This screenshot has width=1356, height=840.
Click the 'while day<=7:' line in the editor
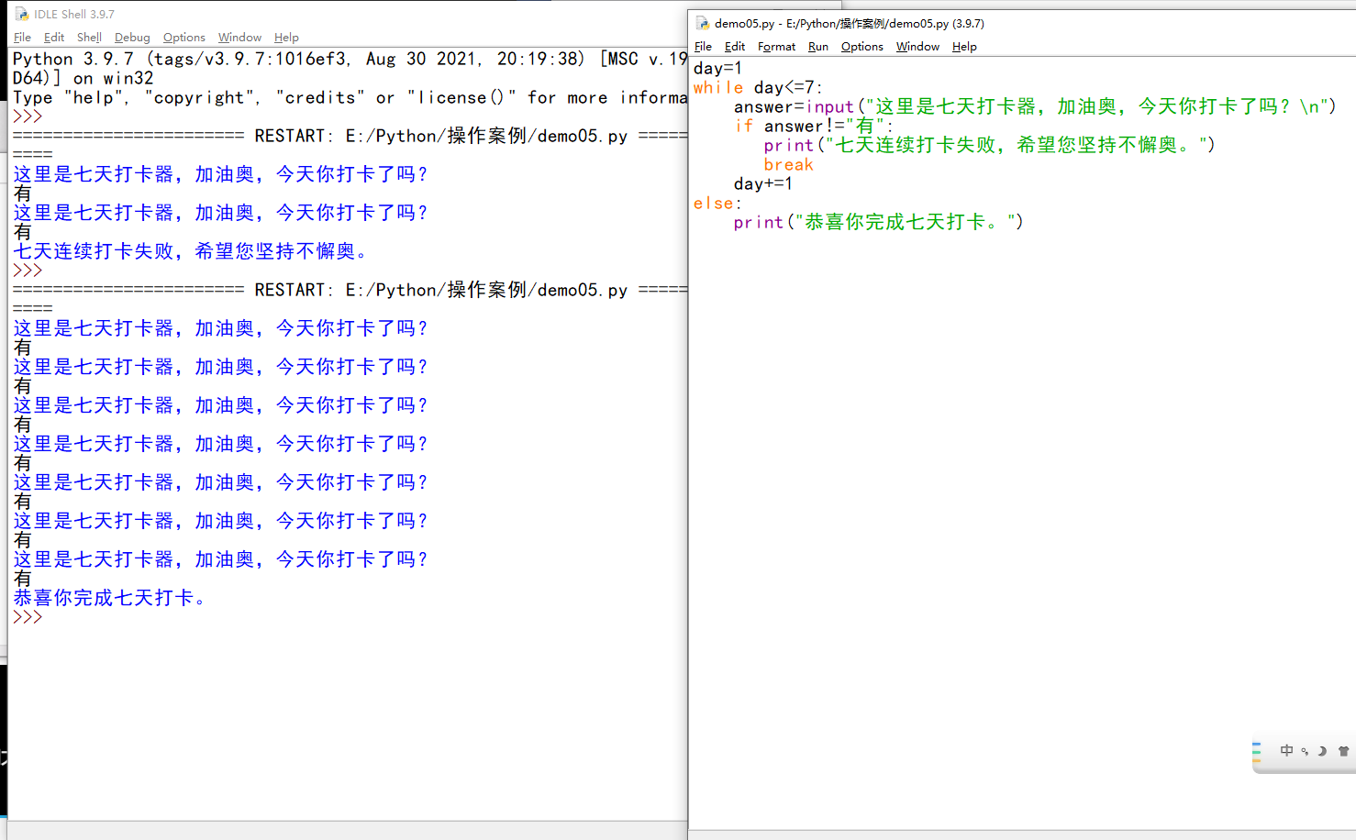pyautogui.click(x=758, y=88)
